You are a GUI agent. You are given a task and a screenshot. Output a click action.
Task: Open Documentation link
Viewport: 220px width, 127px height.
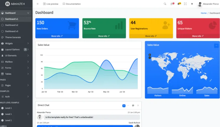click(72, 4)
